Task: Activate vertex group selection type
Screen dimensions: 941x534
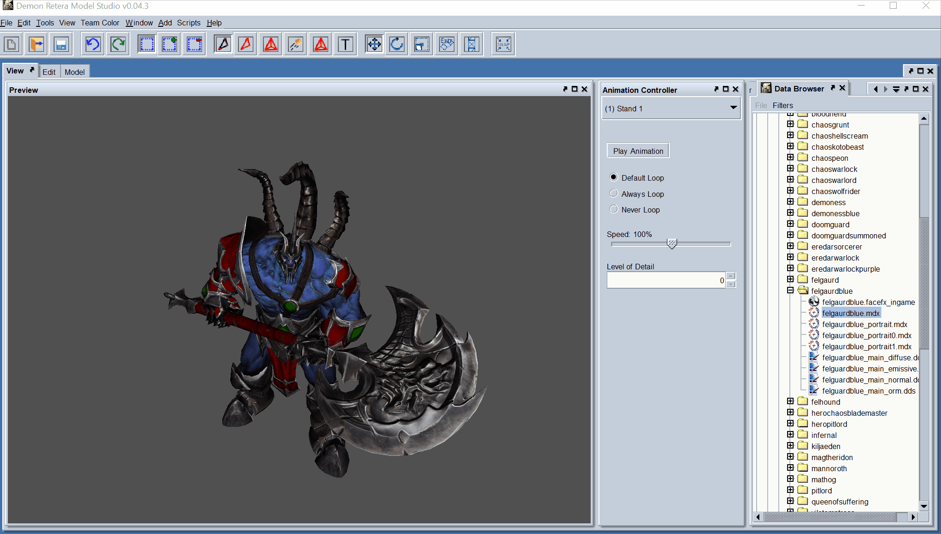Action: tap(271, 44)
